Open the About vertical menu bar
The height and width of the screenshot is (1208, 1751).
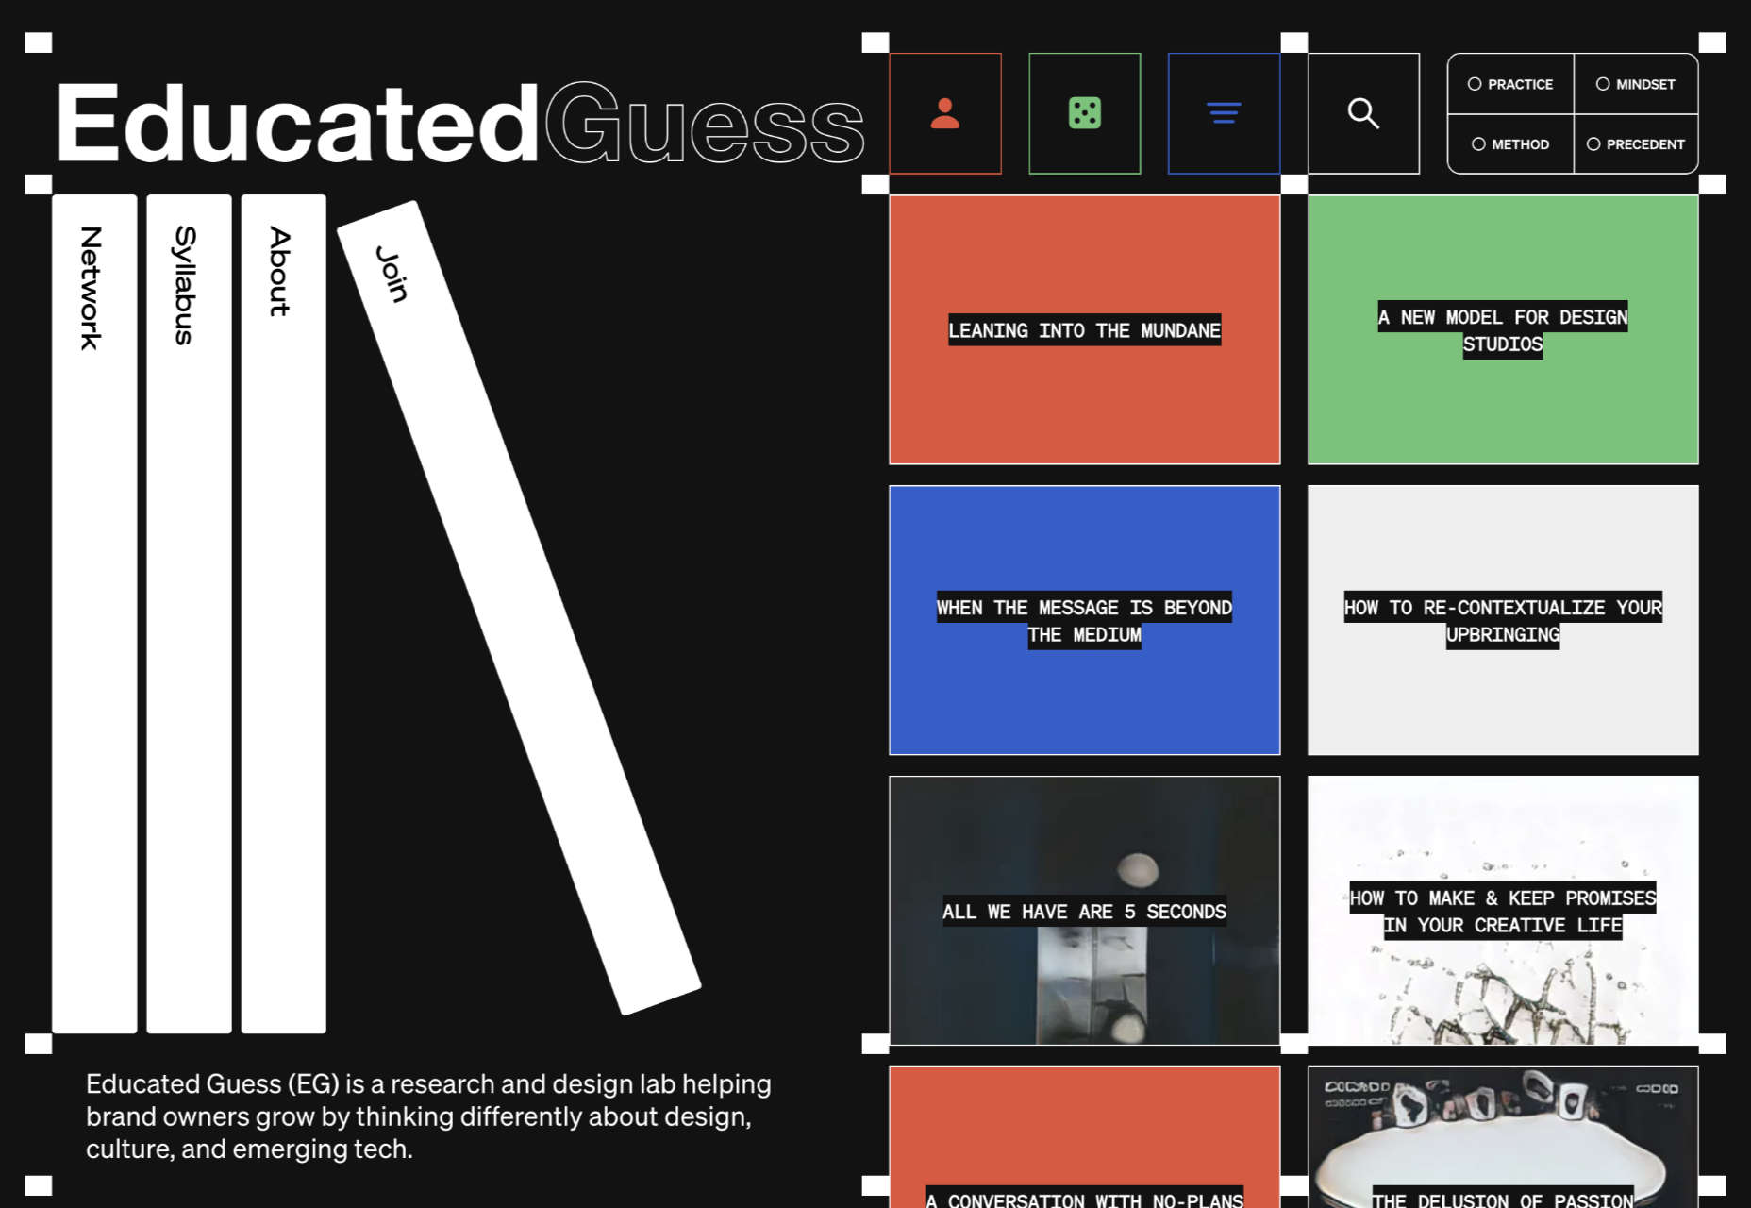point(283,613)
